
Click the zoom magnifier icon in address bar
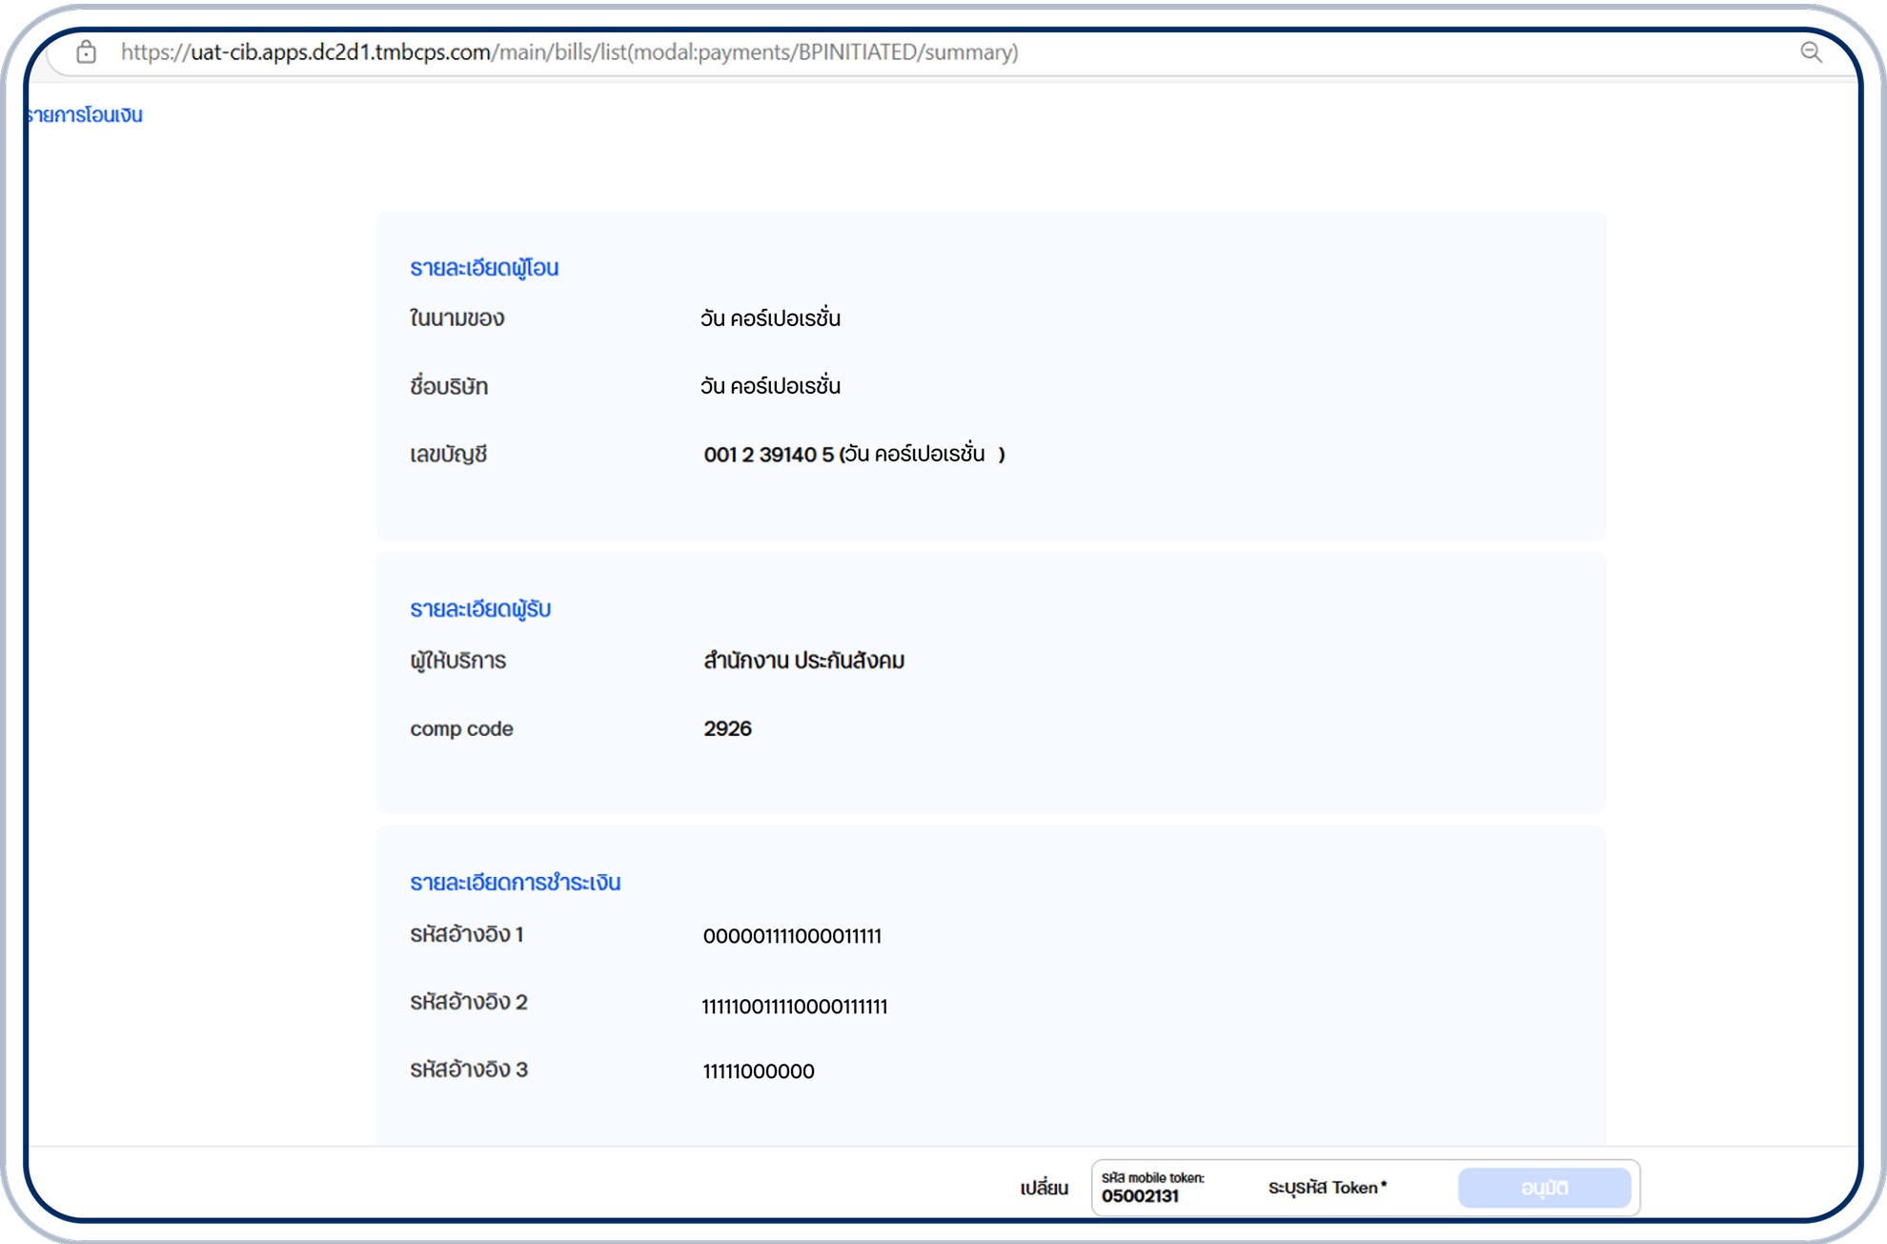tap(1811, 52)
